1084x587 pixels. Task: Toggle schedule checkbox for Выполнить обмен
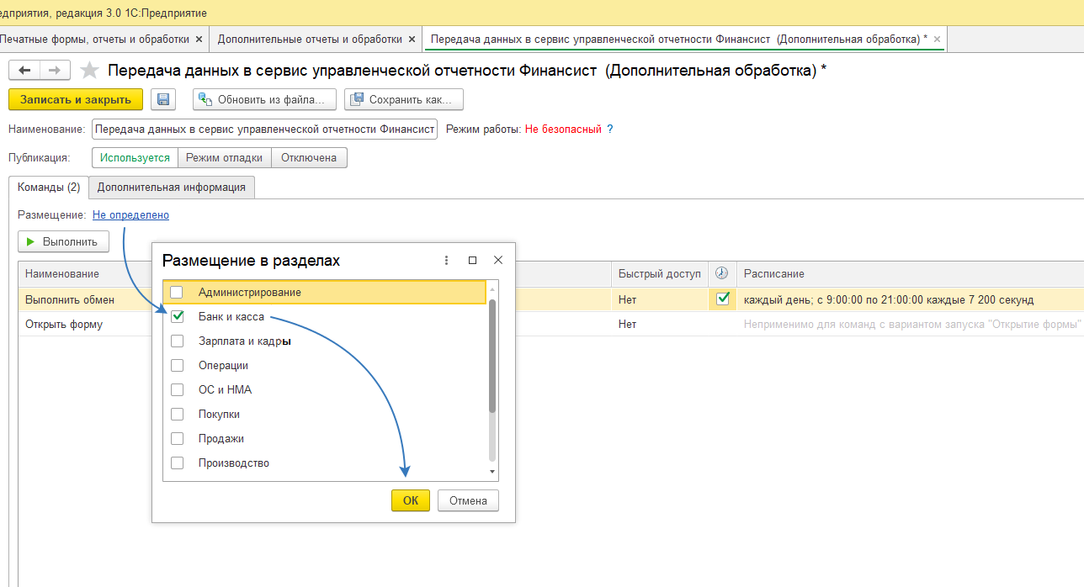[722, 299]
